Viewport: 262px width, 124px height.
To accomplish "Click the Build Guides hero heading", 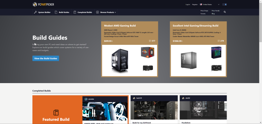I will click(x=50, y=38).
